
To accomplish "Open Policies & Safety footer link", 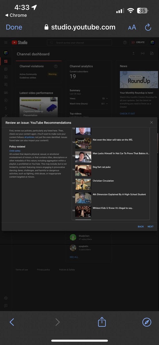I will pos(67,270).
